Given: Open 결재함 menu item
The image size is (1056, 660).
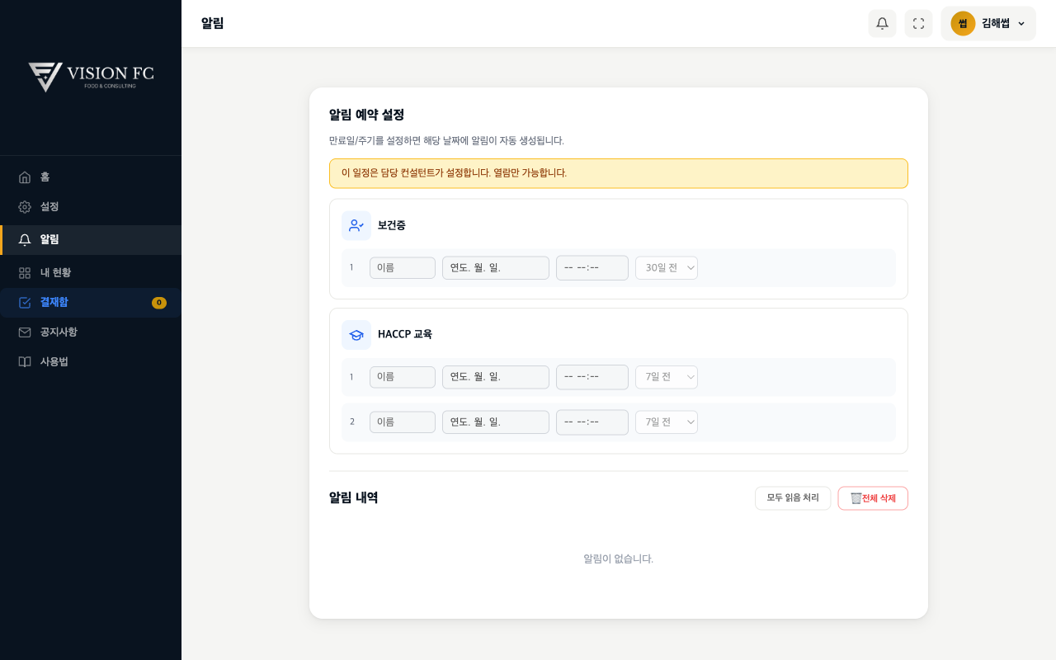Looking at the screenshot, I should (91, 303).
